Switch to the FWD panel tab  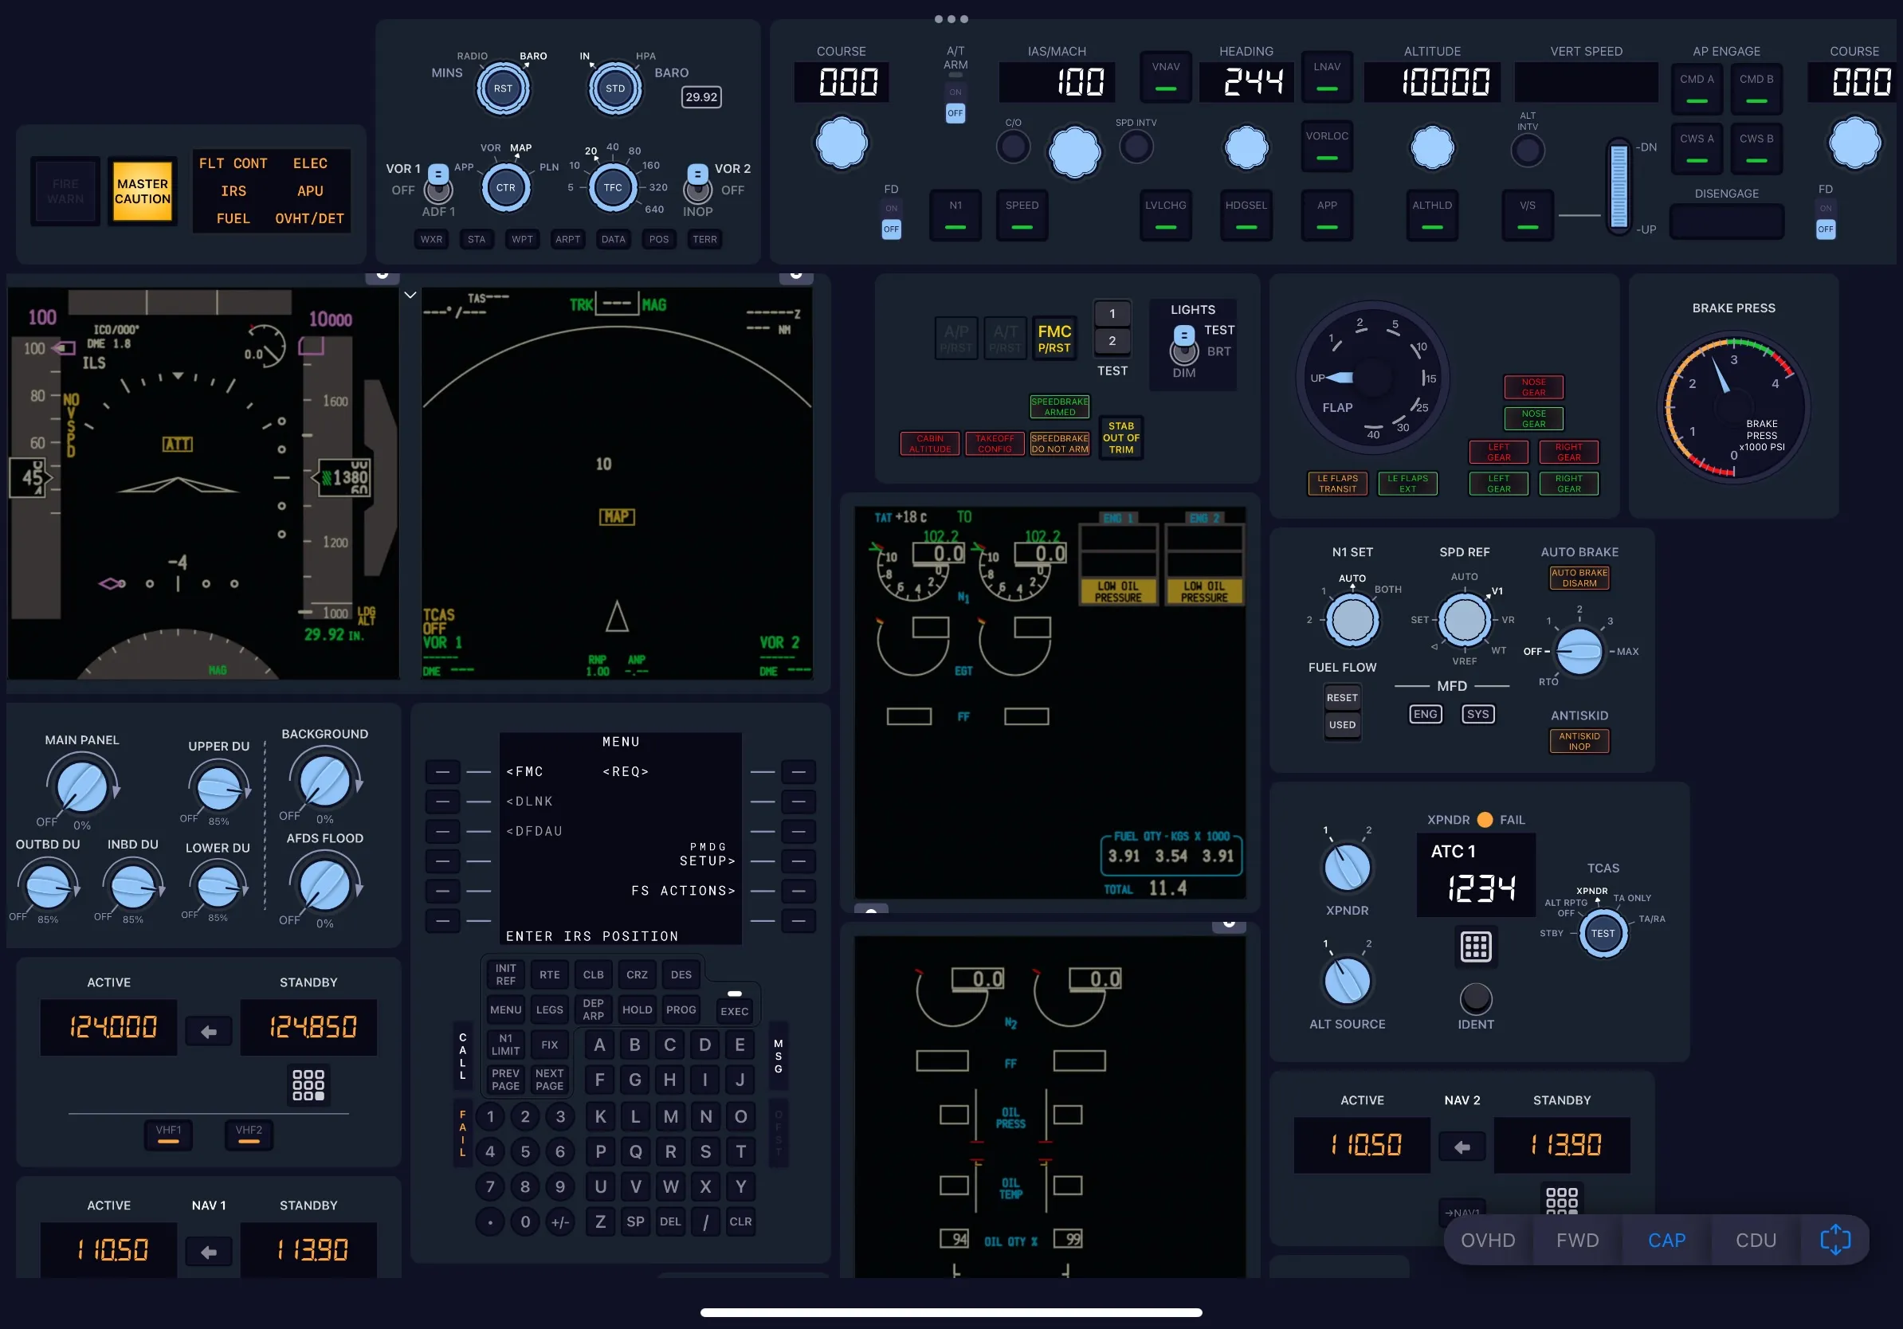[x=1576, y=1240]
